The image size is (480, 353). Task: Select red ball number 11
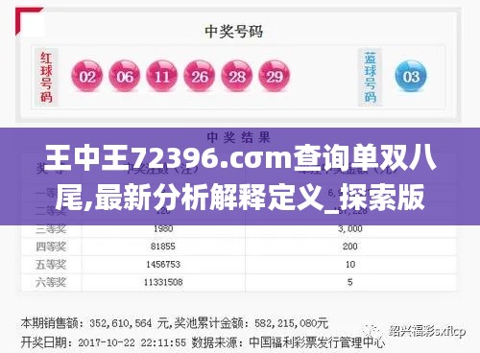[162, 77]
